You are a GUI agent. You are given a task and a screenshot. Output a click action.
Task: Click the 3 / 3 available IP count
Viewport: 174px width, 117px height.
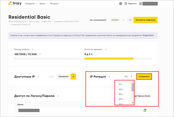[51, 76]
